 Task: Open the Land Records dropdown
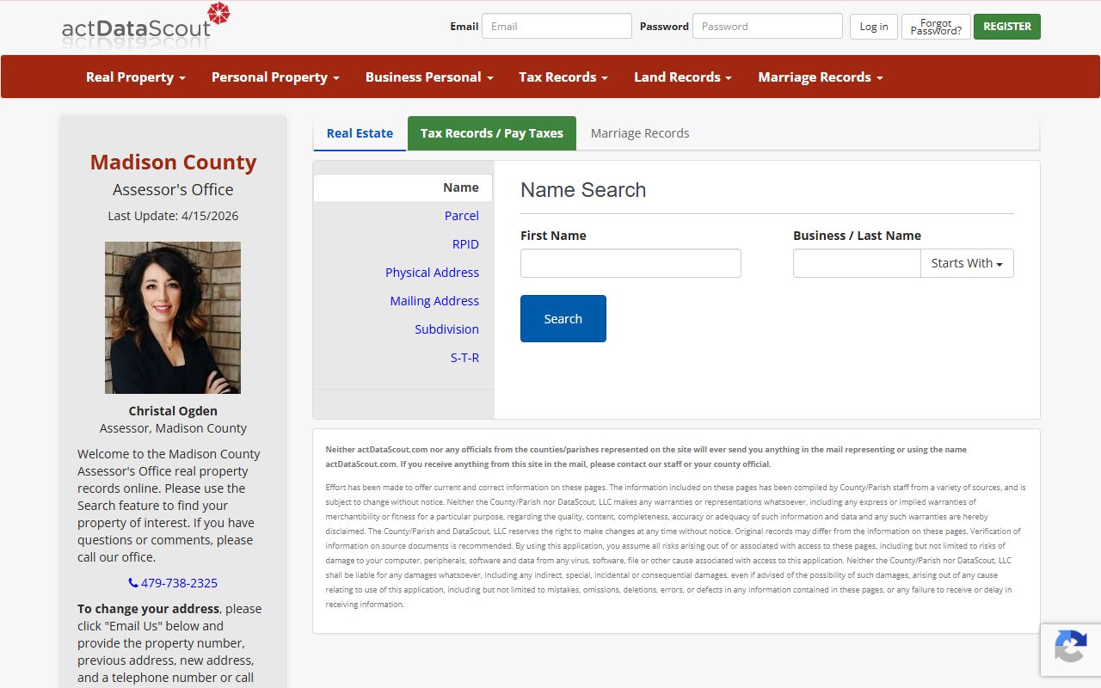(x=683, y=77)
